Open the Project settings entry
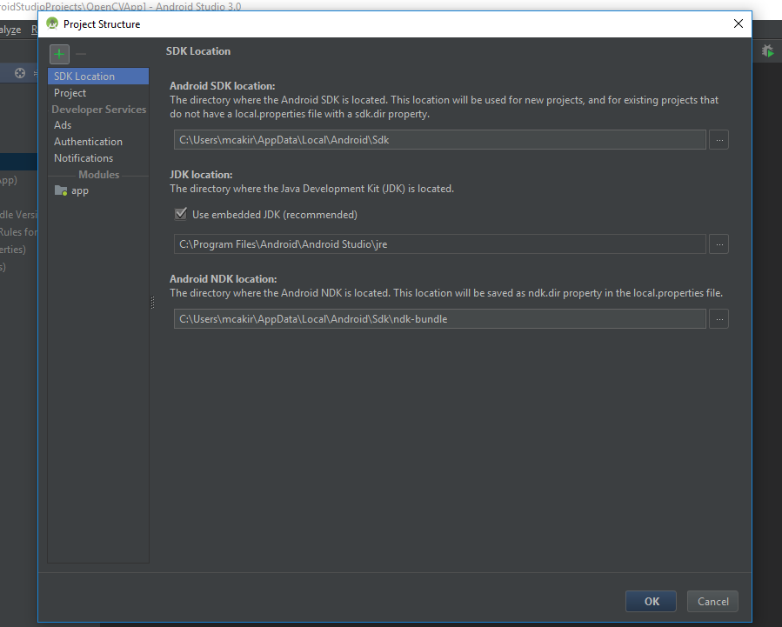This screenshot has height=627, width=782. tap(98, 93)
